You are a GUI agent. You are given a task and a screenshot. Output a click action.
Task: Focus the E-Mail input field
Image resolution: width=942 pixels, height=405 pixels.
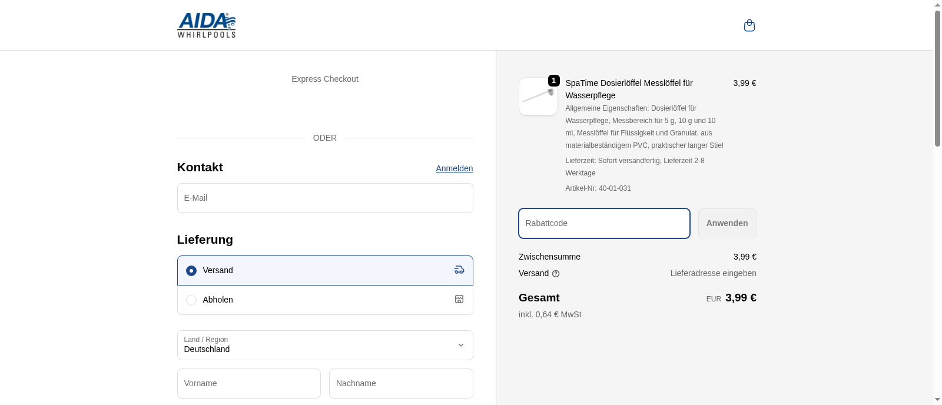(x=325, y=198)
